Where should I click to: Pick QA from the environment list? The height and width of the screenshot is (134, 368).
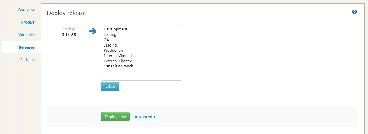(x=106, y=40)
